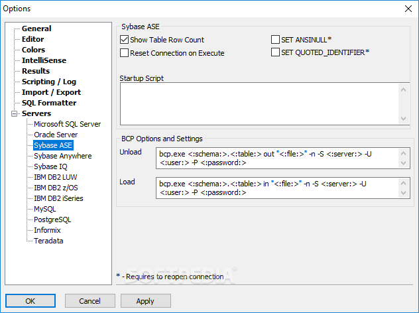Select IBM DB2 iSeries server

point(58,198)
